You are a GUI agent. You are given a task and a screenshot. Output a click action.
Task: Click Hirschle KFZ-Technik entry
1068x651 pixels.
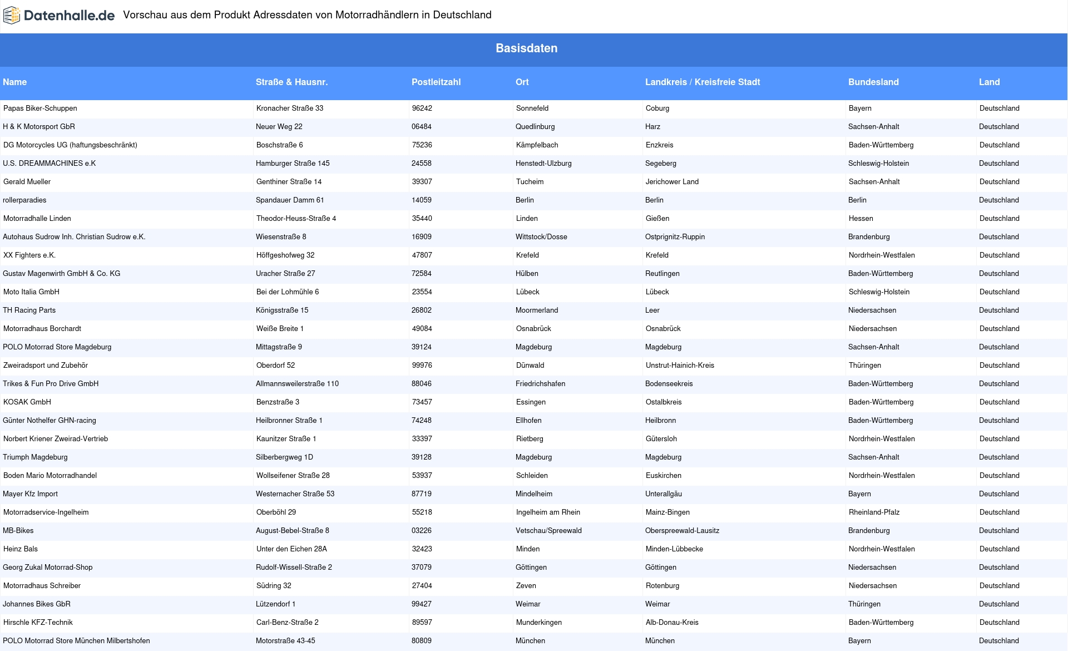pyautogui.click(x=38, y=623)
